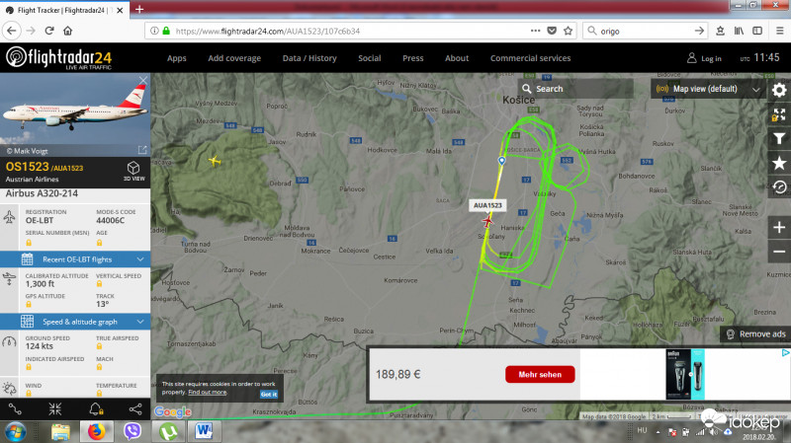The image size is (791, 443).
Task: Open the Social menu
Action: (x=369, y=58)
